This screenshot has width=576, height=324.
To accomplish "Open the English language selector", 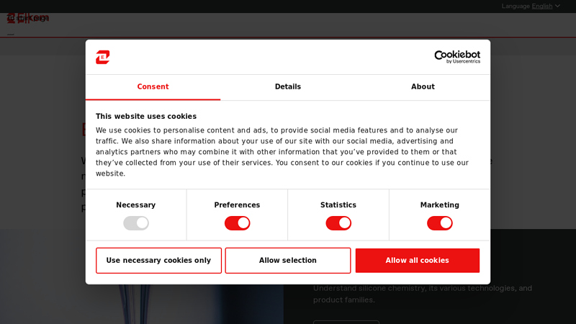I will click(x=542, y=6).
